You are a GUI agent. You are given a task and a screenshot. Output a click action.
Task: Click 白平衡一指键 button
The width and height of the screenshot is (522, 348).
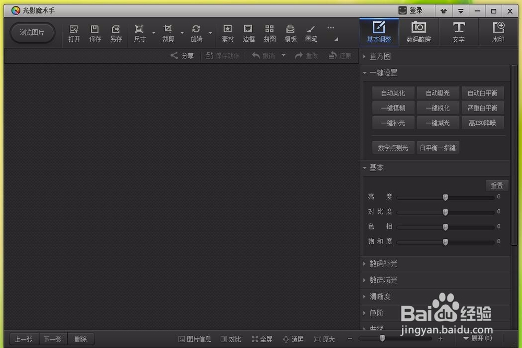pyautogui.click(x=438, y=148)
